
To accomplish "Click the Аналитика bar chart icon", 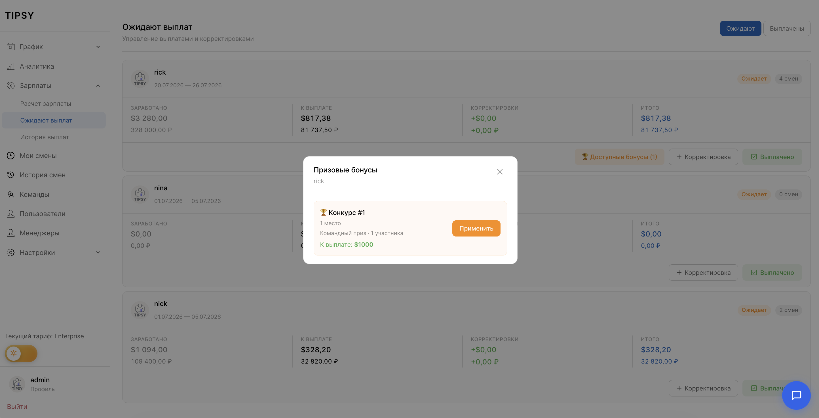I will pos(10,66).
